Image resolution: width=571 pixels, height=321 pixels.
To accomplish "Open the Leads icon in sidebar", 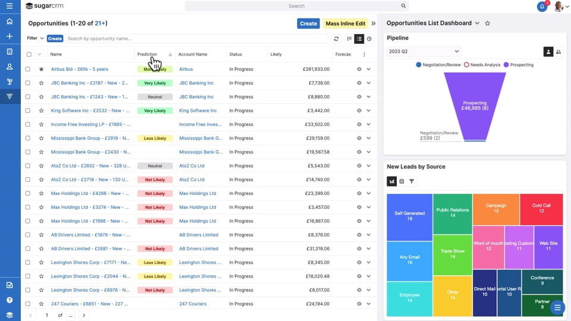I will pos(10,81).
